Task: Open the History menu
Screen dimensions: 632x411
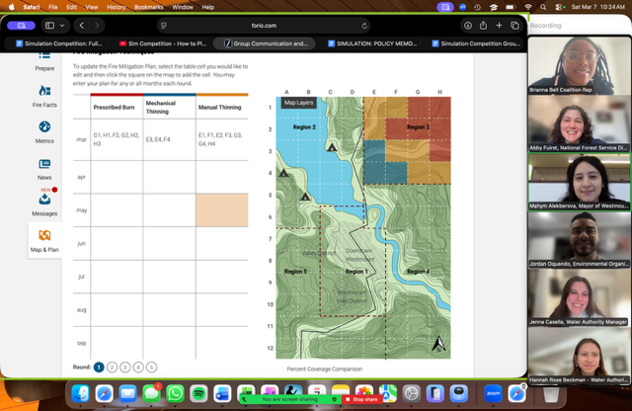Action: [x=116, y=7]
